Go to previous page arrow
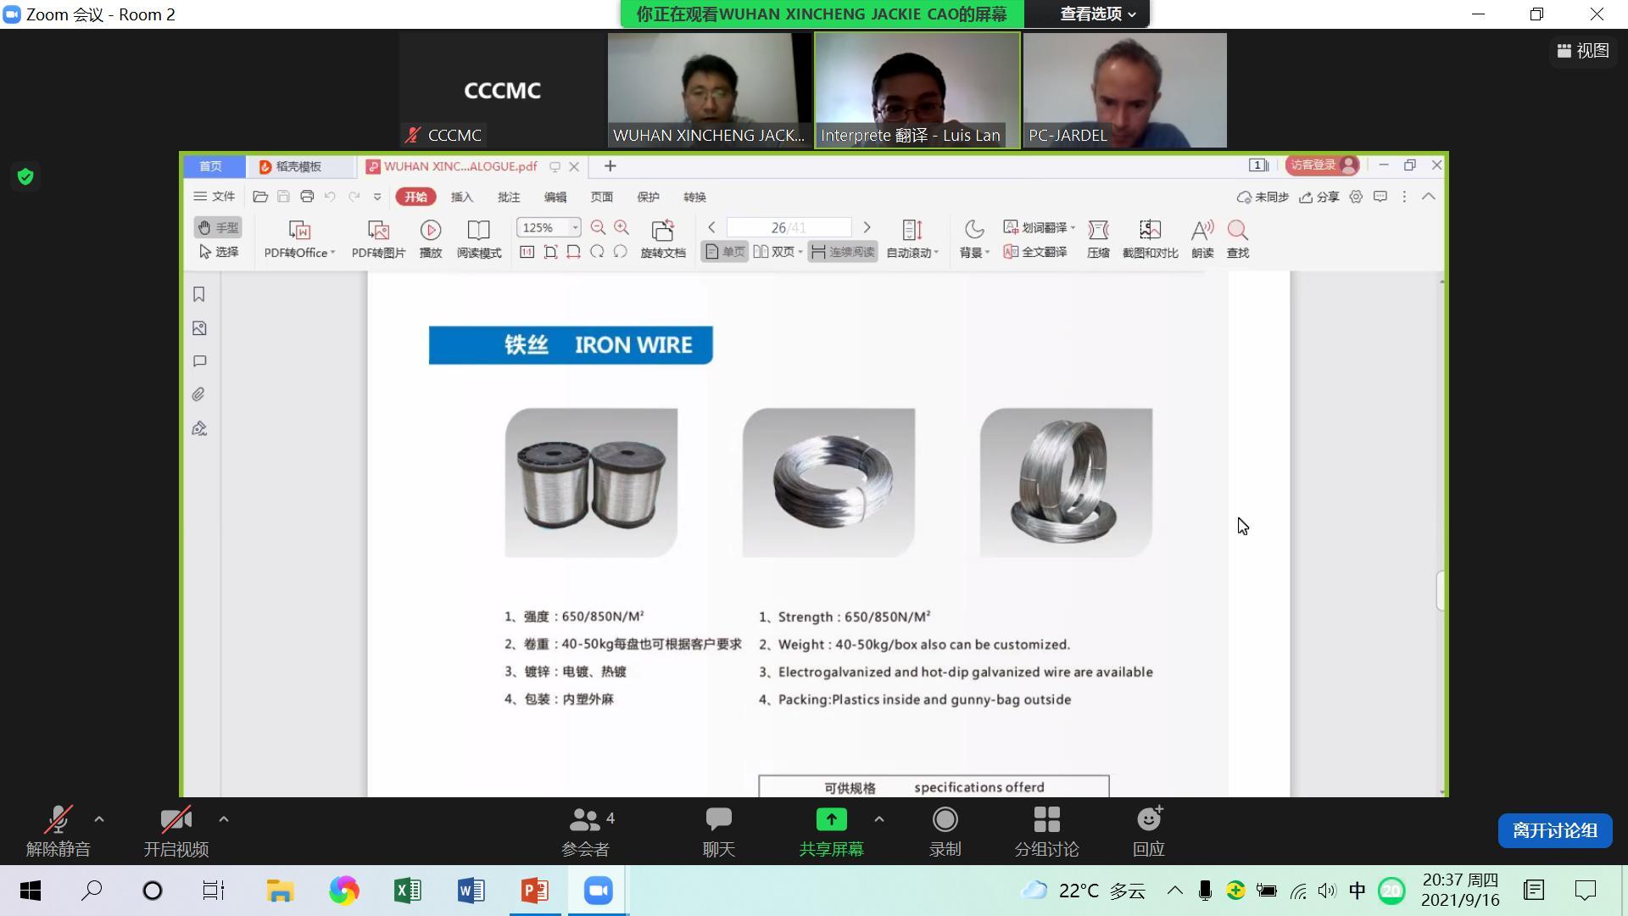Viewport: 1628px width, 916px height. click(x=711, y=227)
